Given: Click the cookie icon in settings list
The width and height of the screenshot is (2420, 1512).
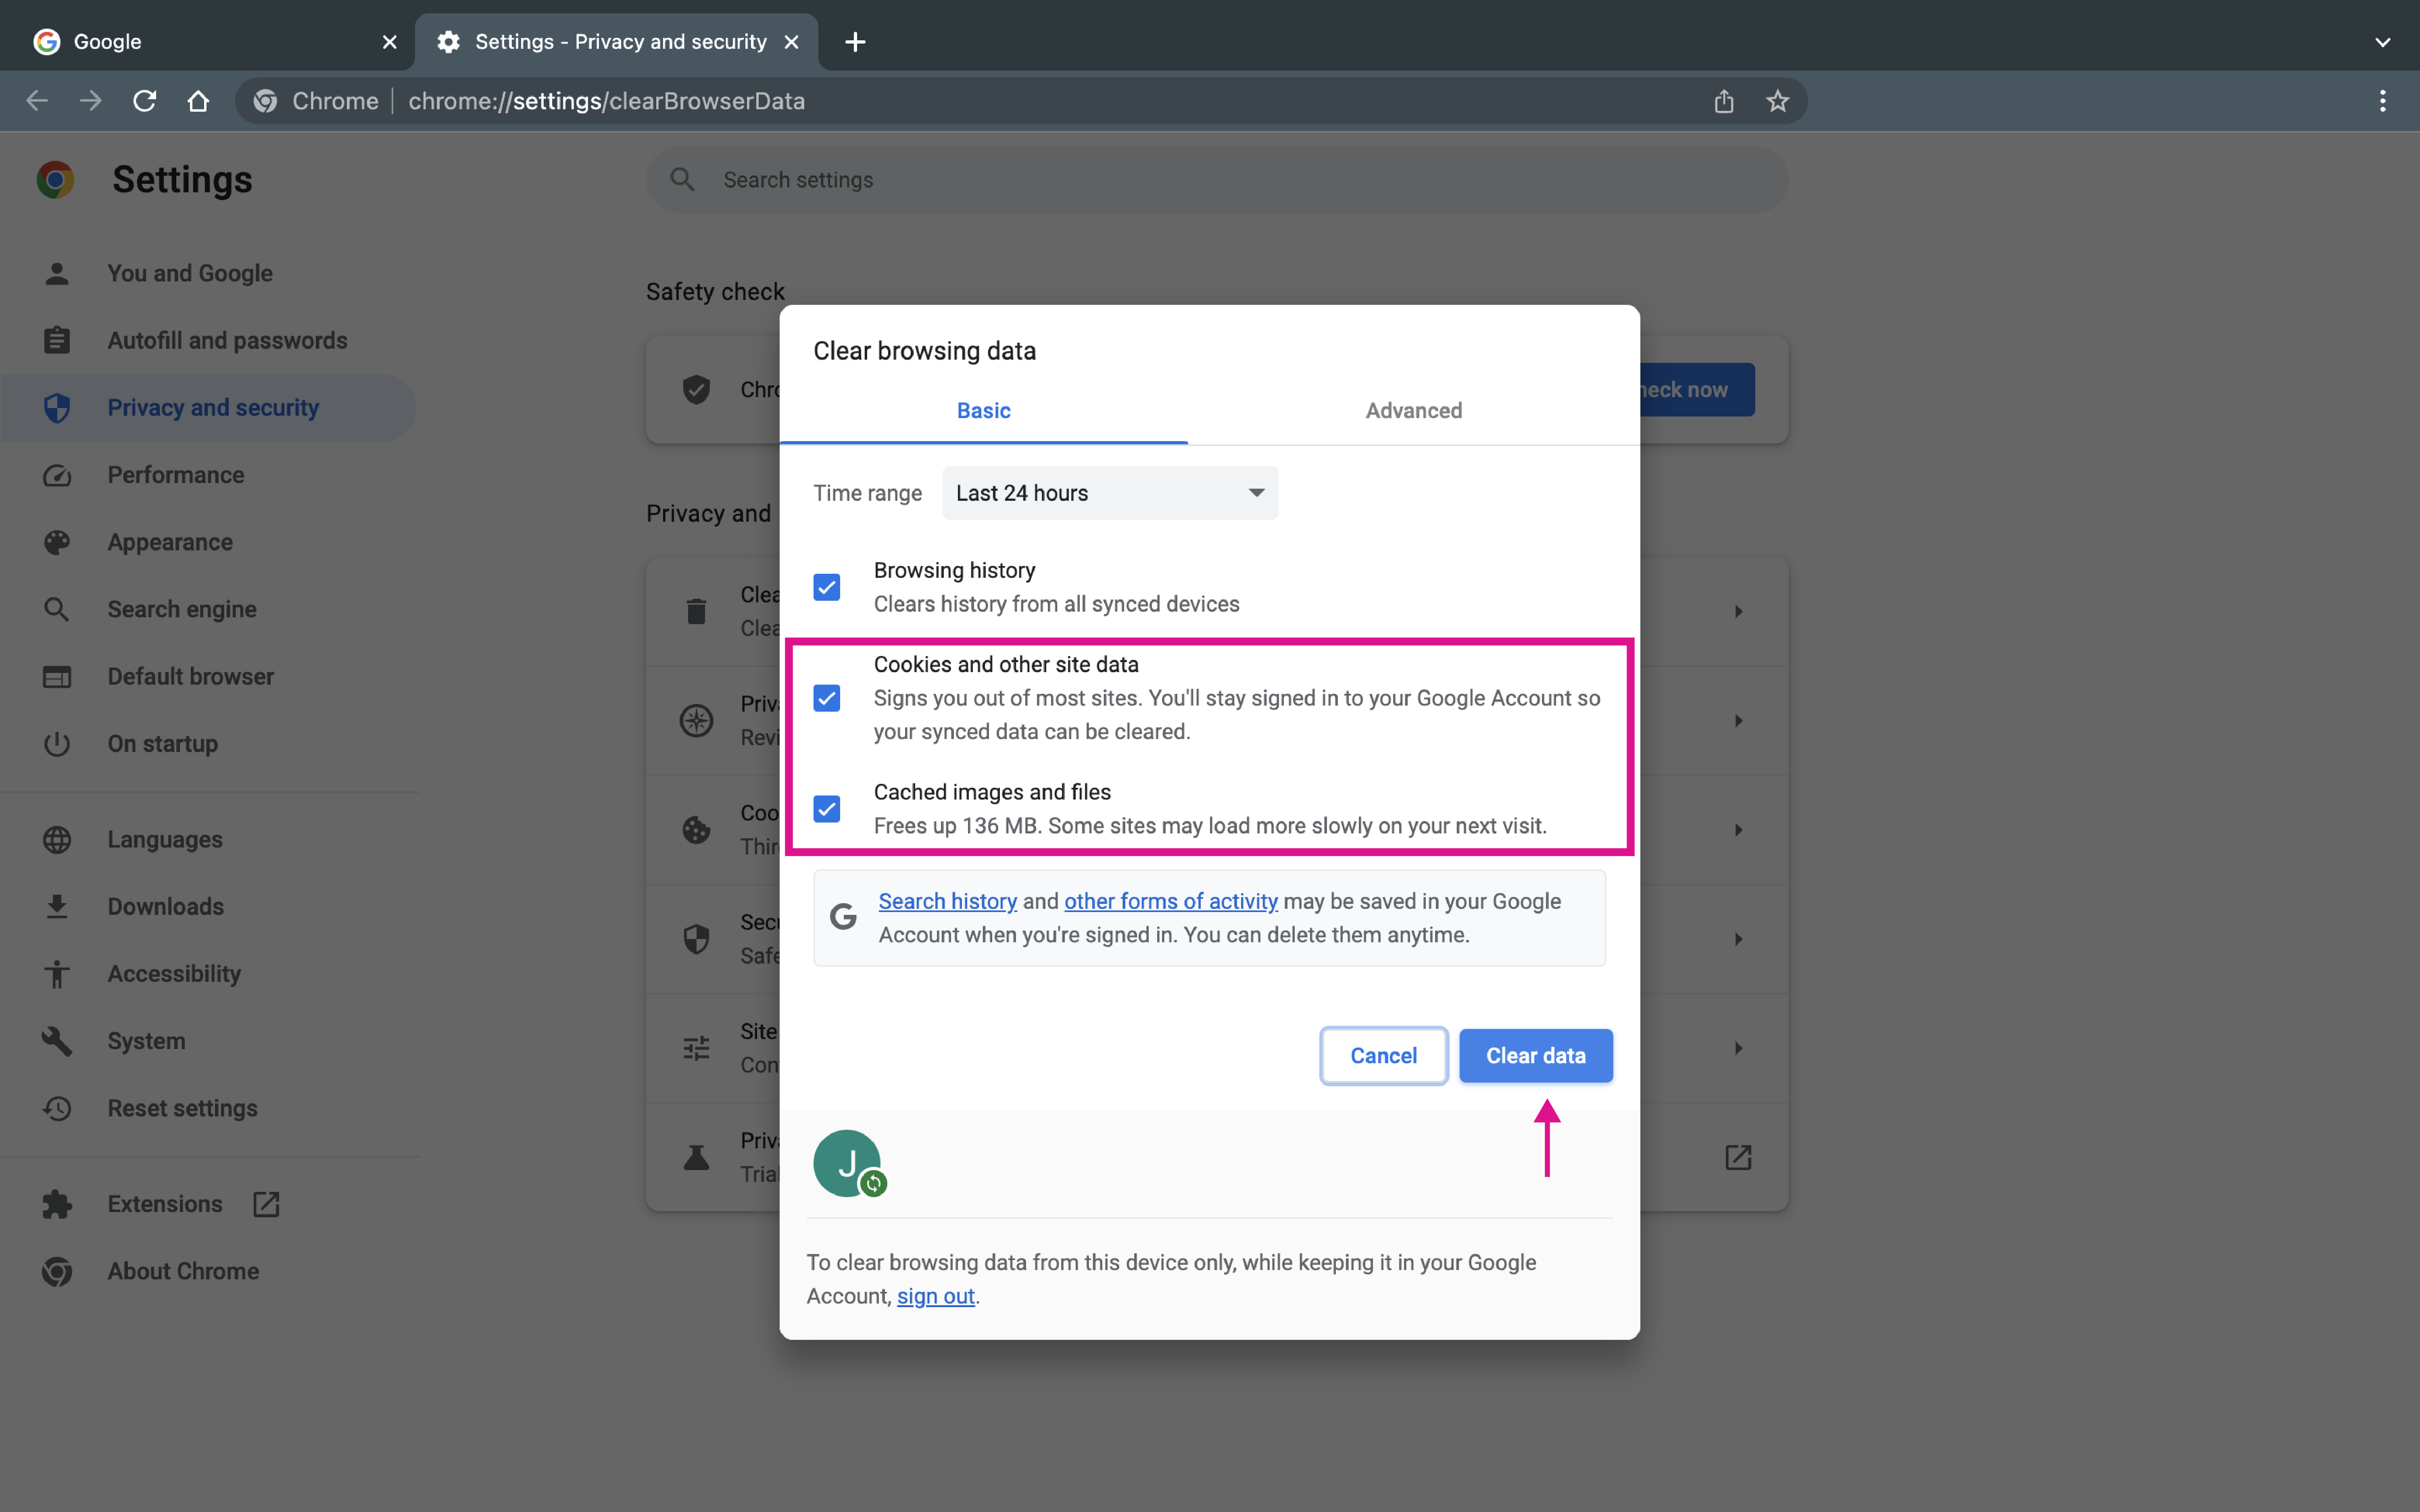Looking at the screenshot, I should (x=696, y=830).
